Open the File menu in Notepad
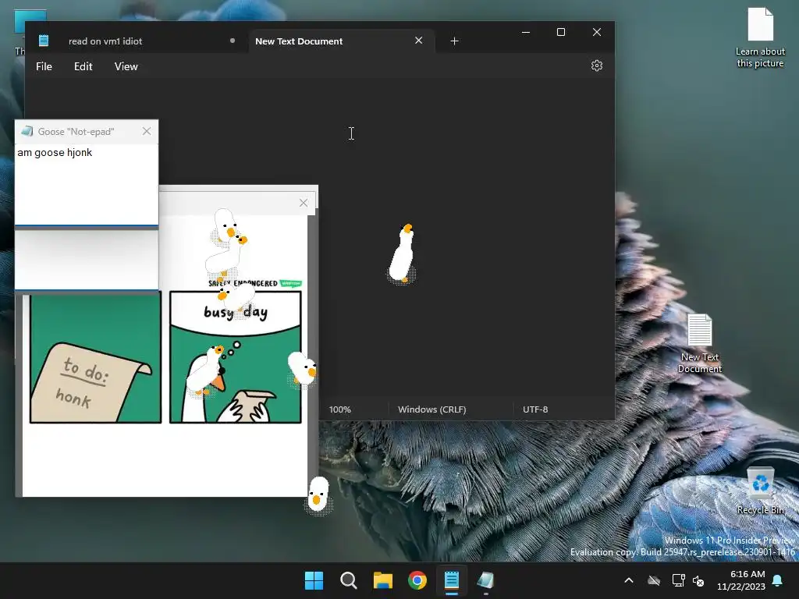 pos(44,67)
